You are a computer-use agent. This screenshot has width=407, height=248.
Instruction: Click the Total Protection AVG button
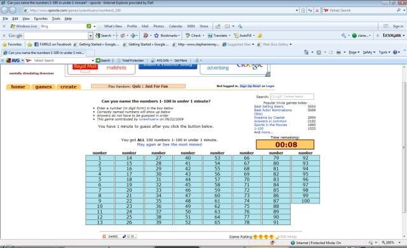click(130, 60)
